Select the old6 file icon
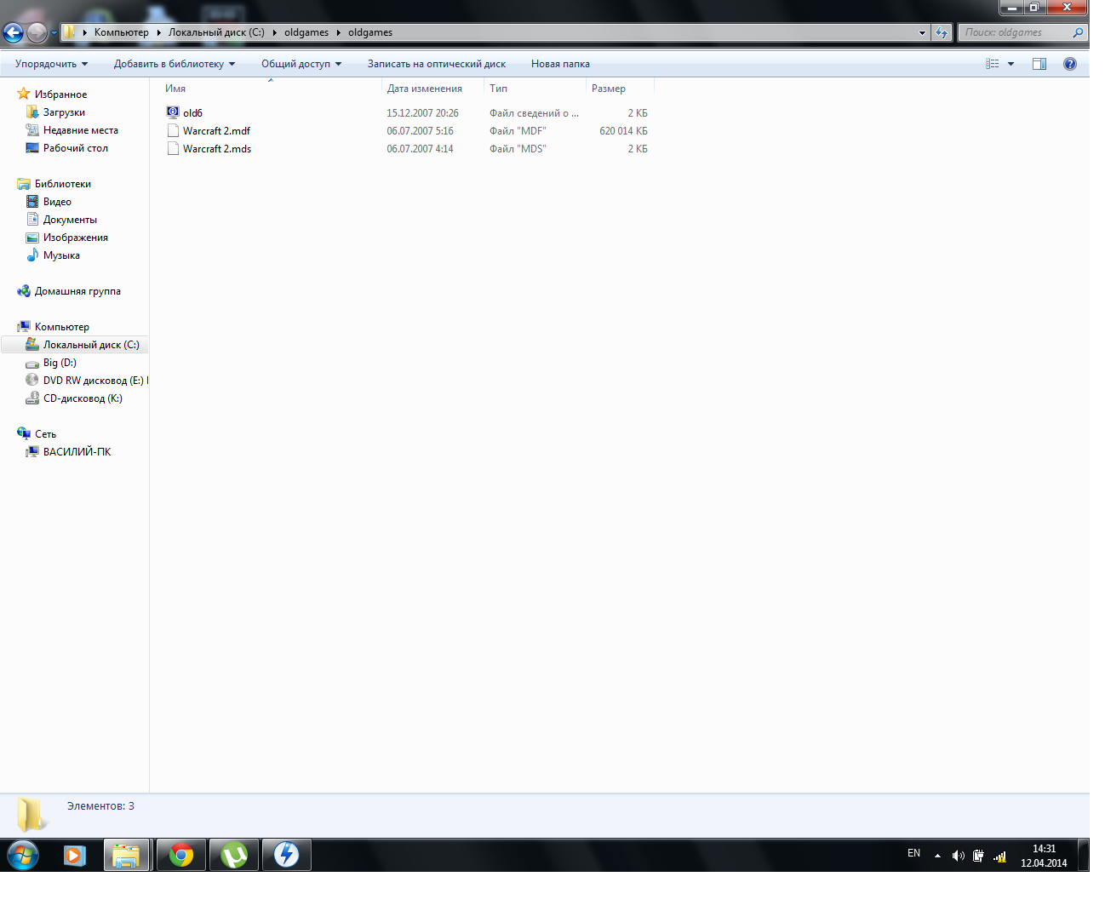The image size is (1105, 911). pyautogui.click(x=173, y=112)
